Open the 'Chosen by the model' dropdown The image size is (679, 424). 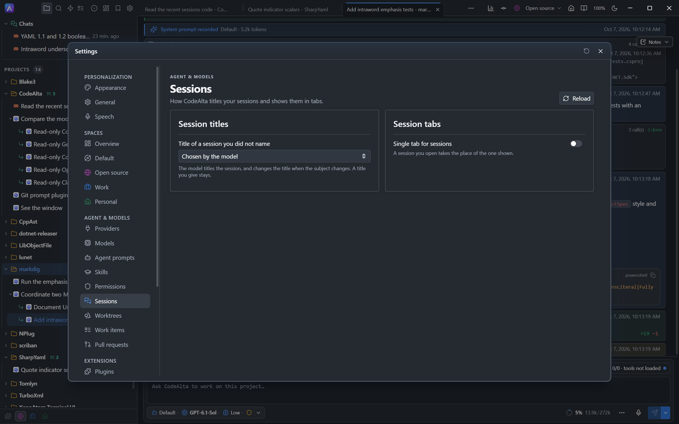pos(274,156)
